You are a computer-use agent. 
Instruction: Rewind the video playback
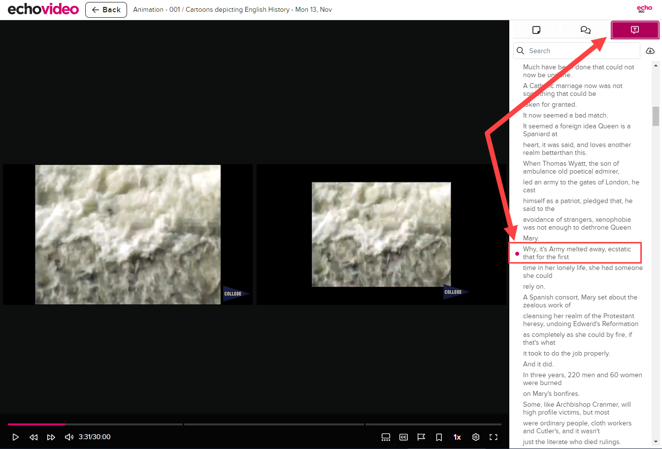point(33,437)
